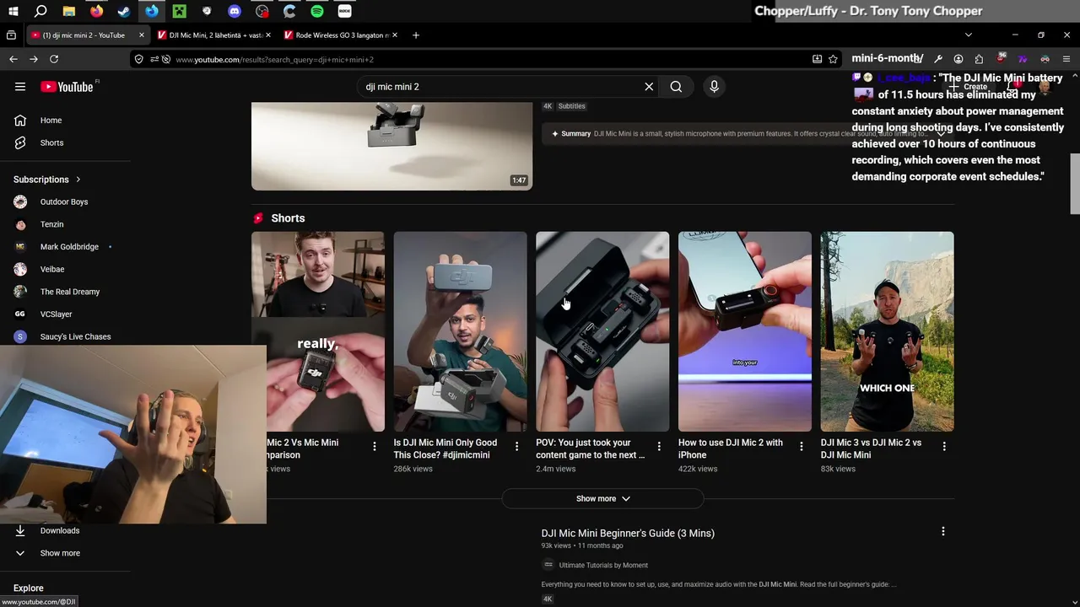The image size is (1080, 607).
Task: Open a new browser tab
Action: click(416, 35)
